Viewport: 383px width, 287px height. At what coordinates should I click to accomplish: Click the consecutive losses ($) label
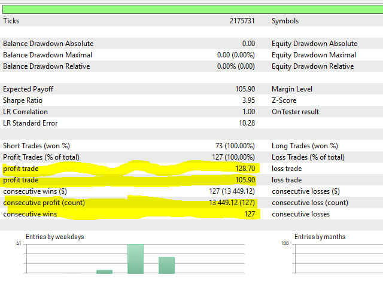point(305,191)
